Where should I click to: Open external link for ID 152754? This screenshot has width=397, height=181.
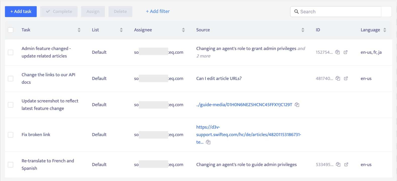(346, 52)
